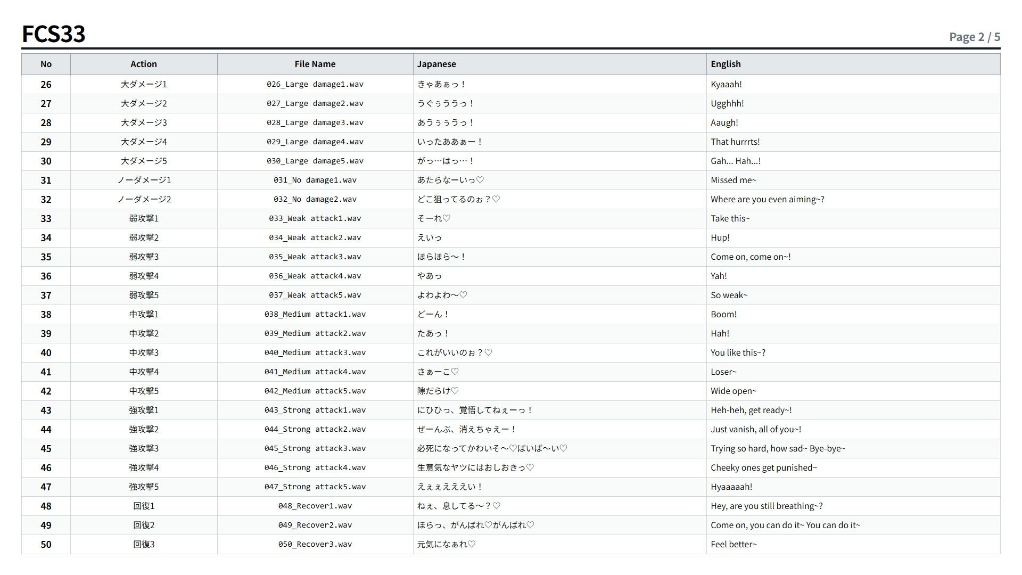Click file name 042_Medium attack5.wav
1022x575 pixels.
(x=315, y=391)
